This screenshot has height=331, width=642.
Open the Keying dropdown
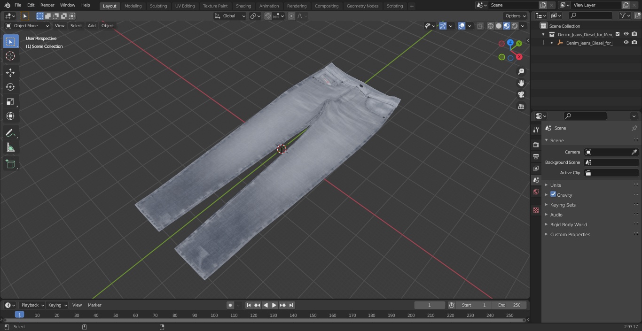tap(57, 305)
